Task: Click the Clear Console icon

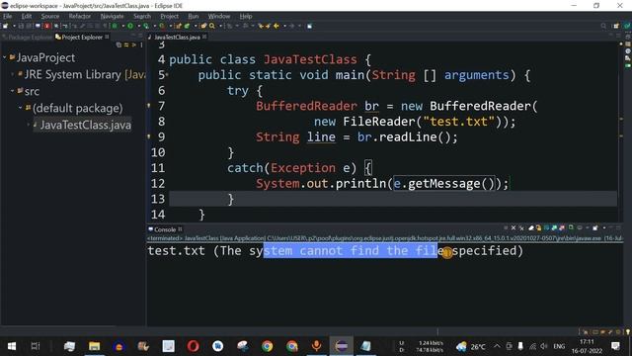Action: click(x=531, y=228)
